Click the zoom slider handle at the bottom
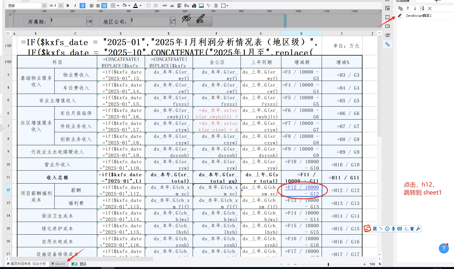454x269 pixels. tap(328, 264)
